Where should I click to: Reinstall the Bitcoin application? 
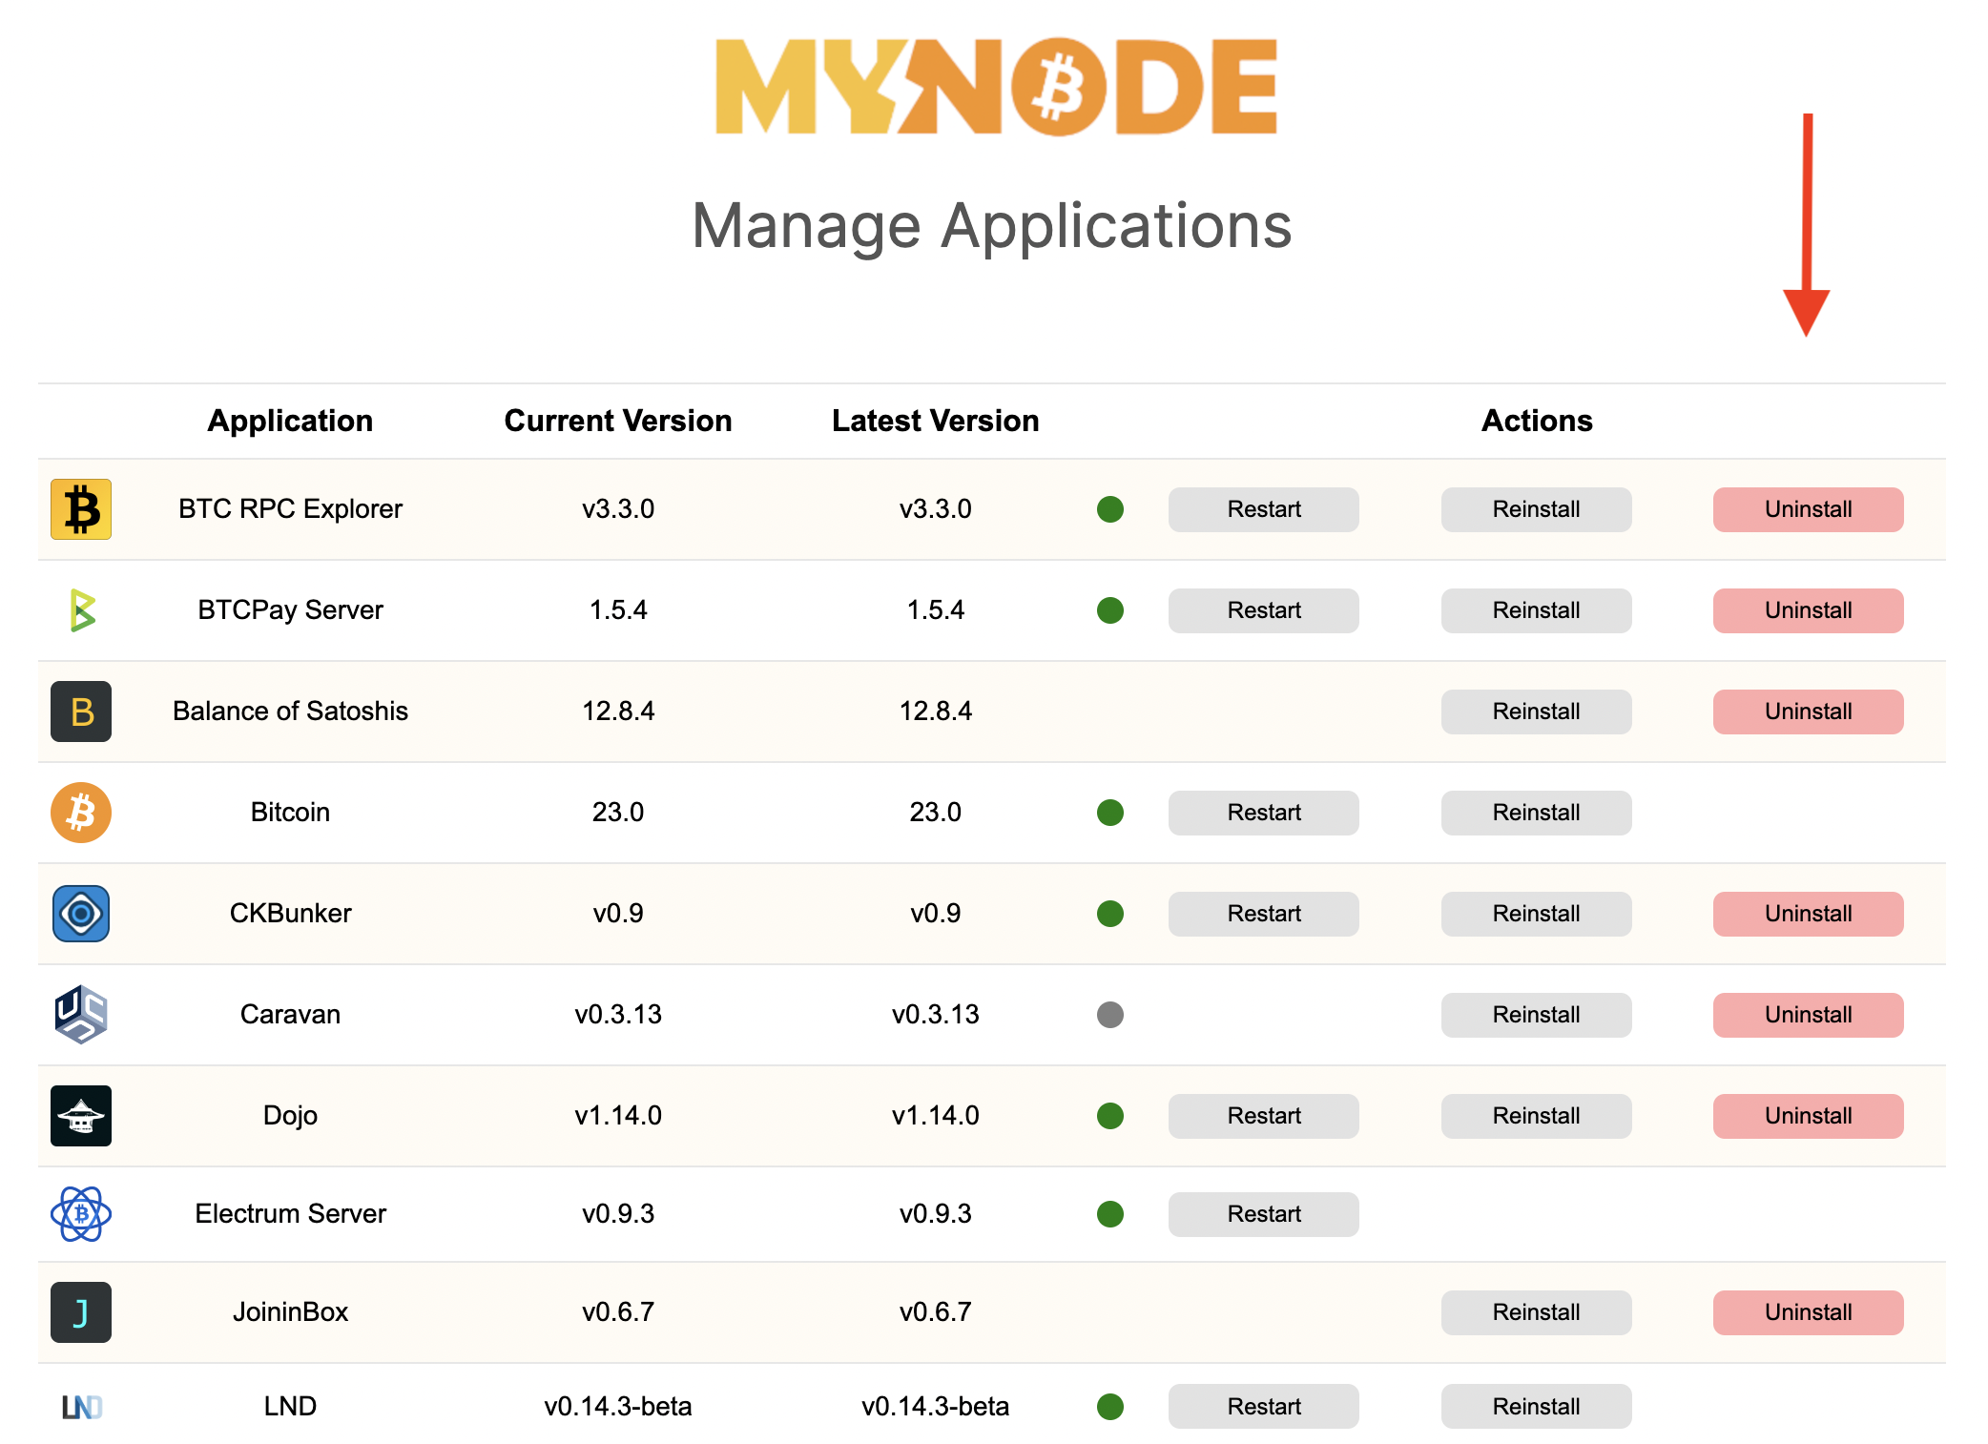[x=1537, y=813]
